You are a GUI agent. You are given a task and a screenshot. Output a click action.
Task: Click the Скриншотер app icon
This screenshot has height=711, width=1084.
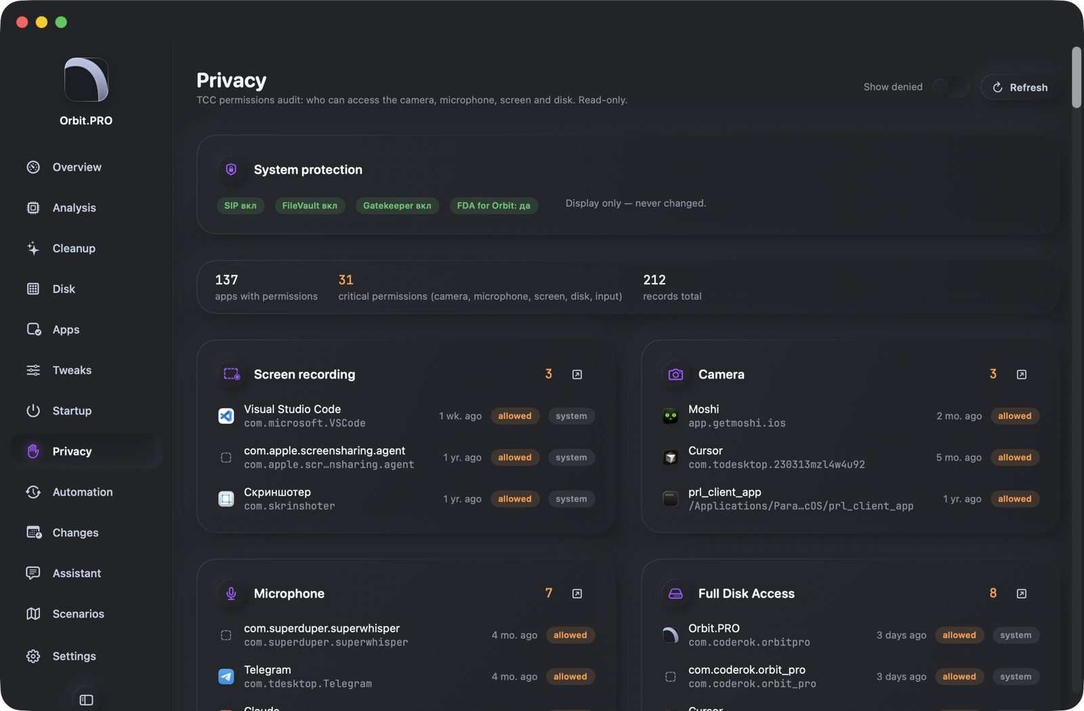(x=226, y=499)
